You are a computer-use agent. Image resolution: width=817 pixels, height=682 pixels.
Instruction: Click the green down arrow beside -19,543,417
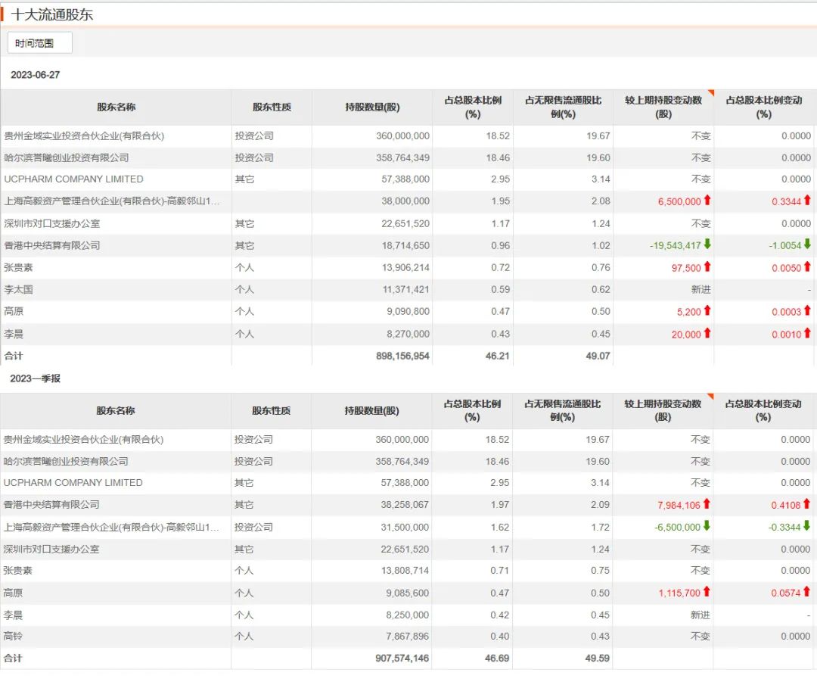(x=707, y=244)
